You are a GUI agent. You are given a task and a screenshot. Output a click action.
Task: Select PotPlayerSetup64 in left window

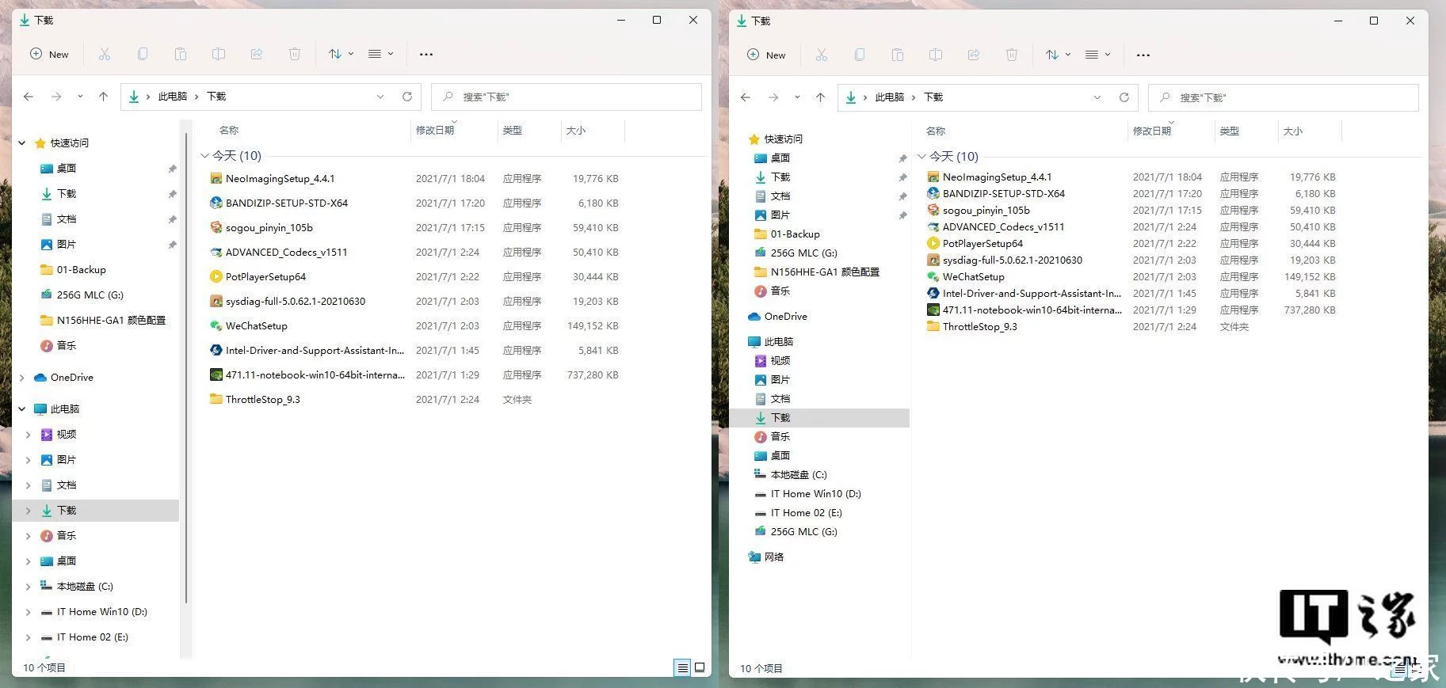(265, 277)
